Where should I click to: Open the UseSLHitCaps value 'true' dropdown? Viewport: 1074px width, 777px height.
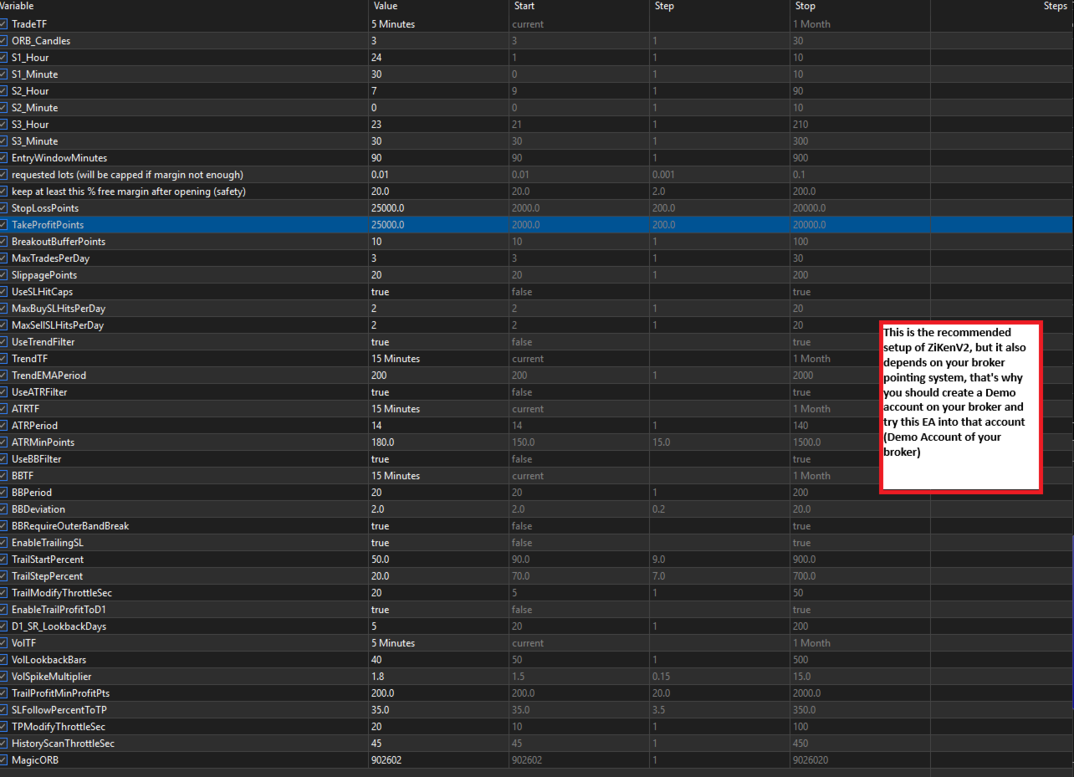click(x=437, y=292)
